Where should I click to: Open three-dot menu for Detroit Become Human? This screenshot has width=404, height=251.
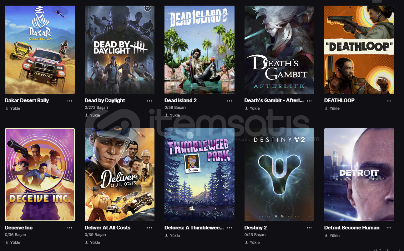tap(389, 228)
